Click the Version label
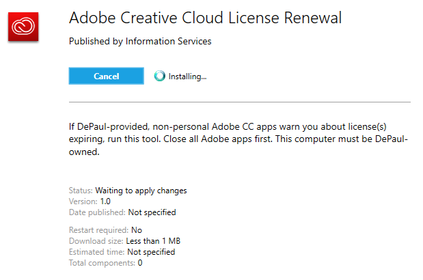Image resolution: width=423 pixels, height=280 pixels. [x=83, y=201]
